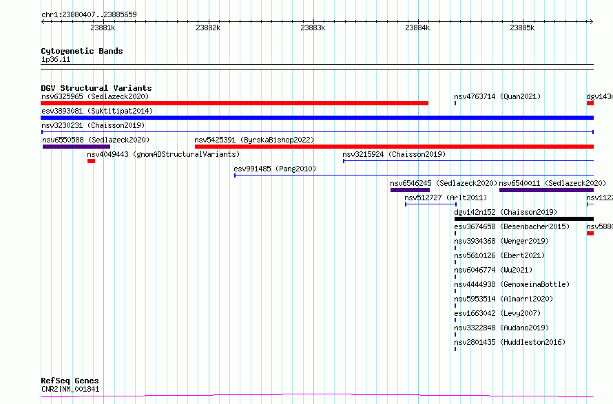Open the nsv4444938 (GenomeinaBottle) label
Viewport: 613px width, 404px height.
(x=512, y=284)
